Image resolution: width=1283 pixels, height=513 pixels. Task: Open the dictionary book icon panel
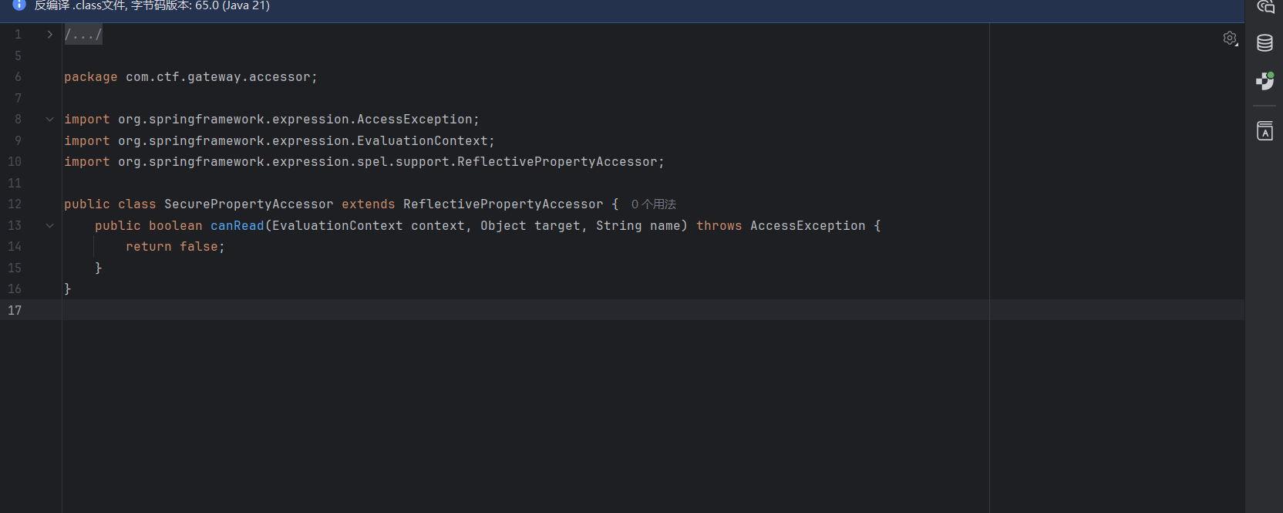tap(1264, 131)
